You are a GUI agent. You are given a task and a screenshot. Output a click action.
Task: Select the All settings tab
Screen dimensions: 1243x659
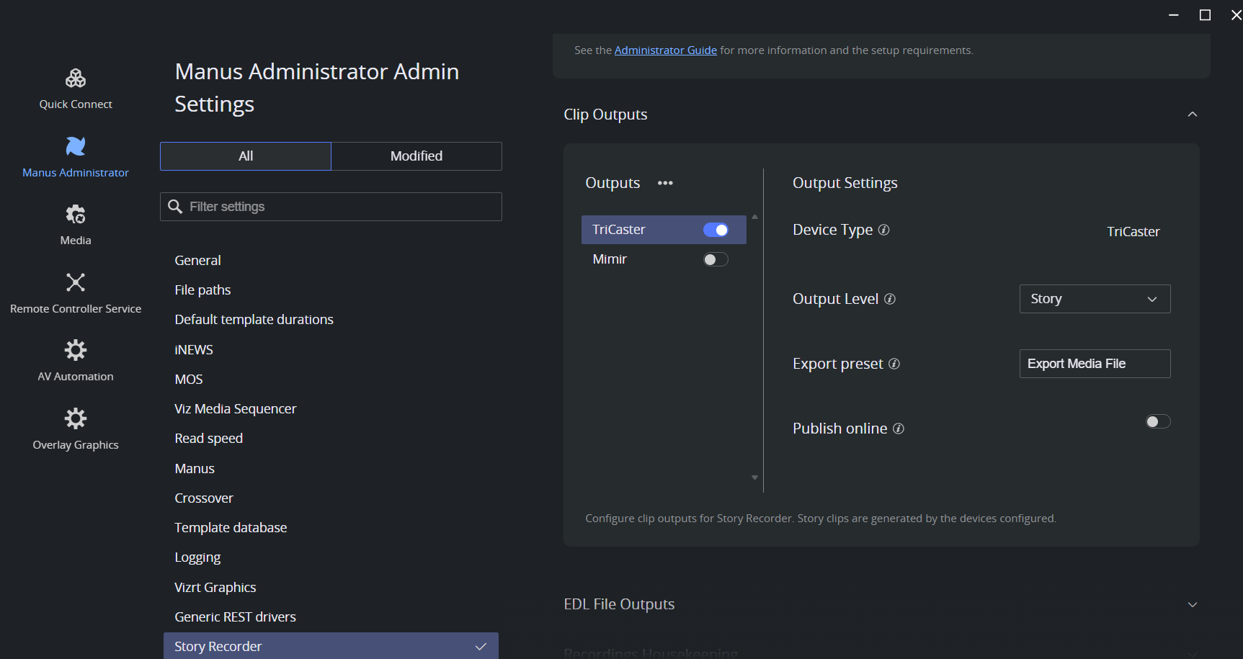pos(246,156)
